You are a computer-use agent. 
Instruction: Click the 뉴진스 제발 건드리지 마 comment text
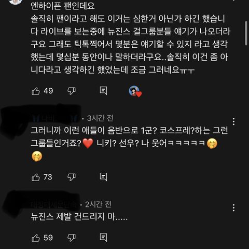click(79, 216)
